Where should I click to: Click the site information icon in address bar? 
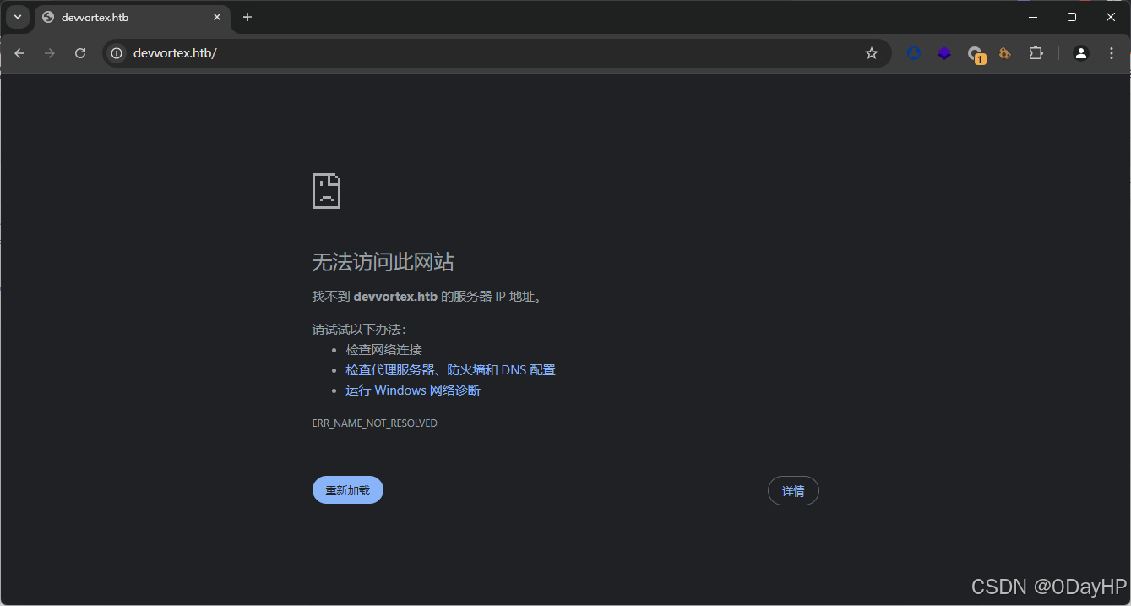click(x=116, y=52)
